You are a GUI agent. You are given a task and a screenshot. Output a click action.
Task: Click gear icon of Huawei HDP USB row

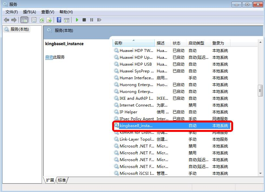point(116,64)
